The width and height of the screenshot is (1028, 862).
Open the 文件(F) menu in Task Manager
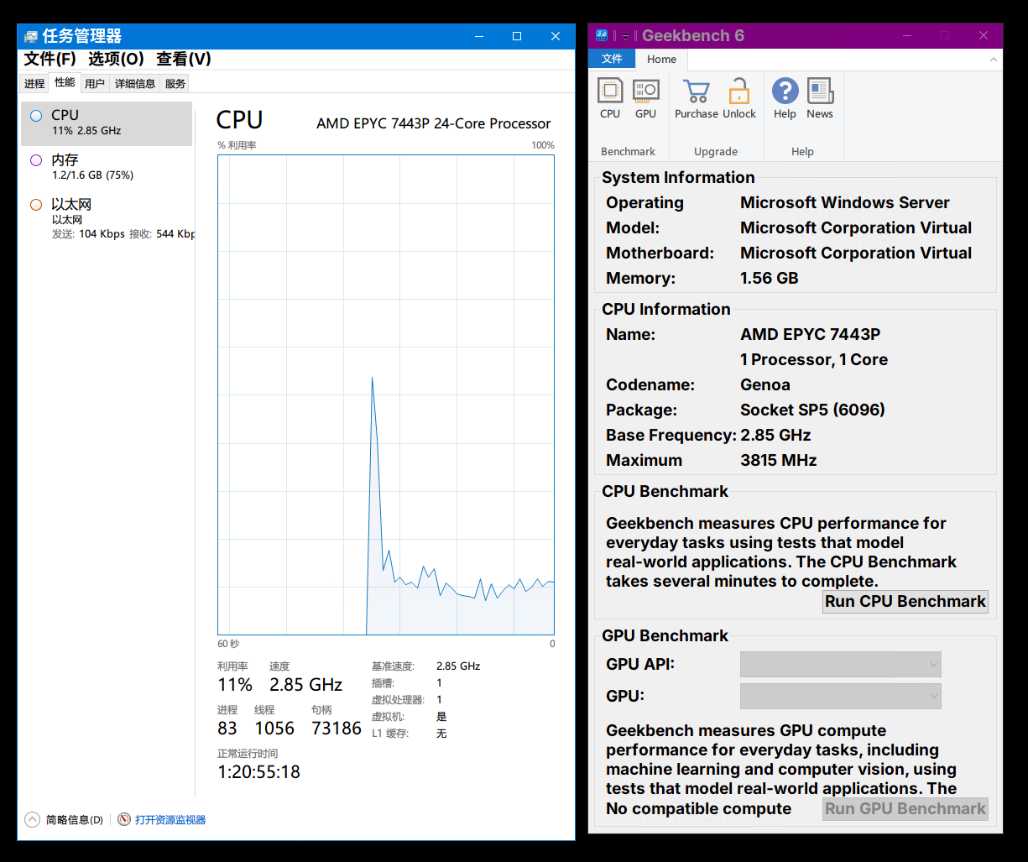pos(50,59)
